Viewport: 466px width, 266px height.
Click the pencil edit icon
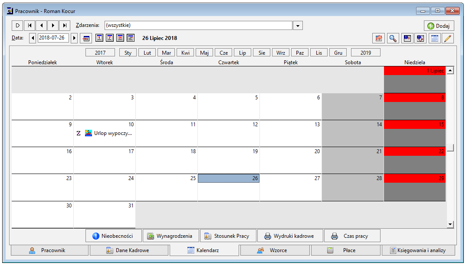pos(448,38)
